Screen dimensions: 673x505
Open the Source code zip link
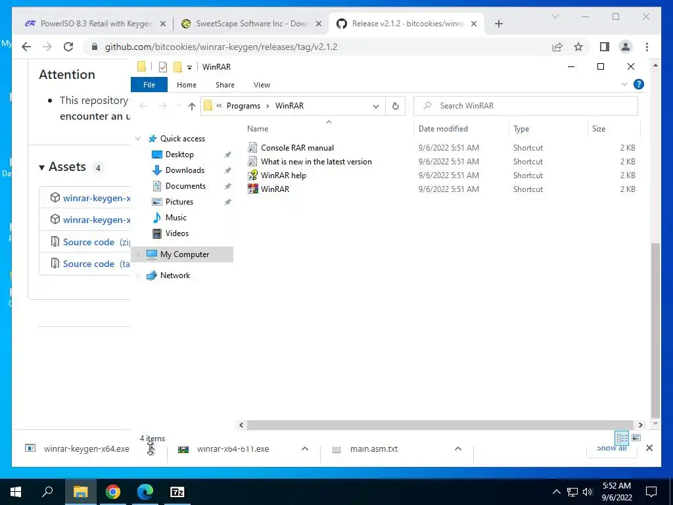(89, 242)
